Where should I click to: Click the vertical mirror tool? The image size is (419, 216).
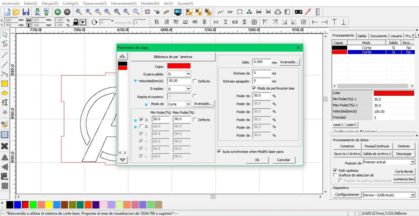click(5, 167)
